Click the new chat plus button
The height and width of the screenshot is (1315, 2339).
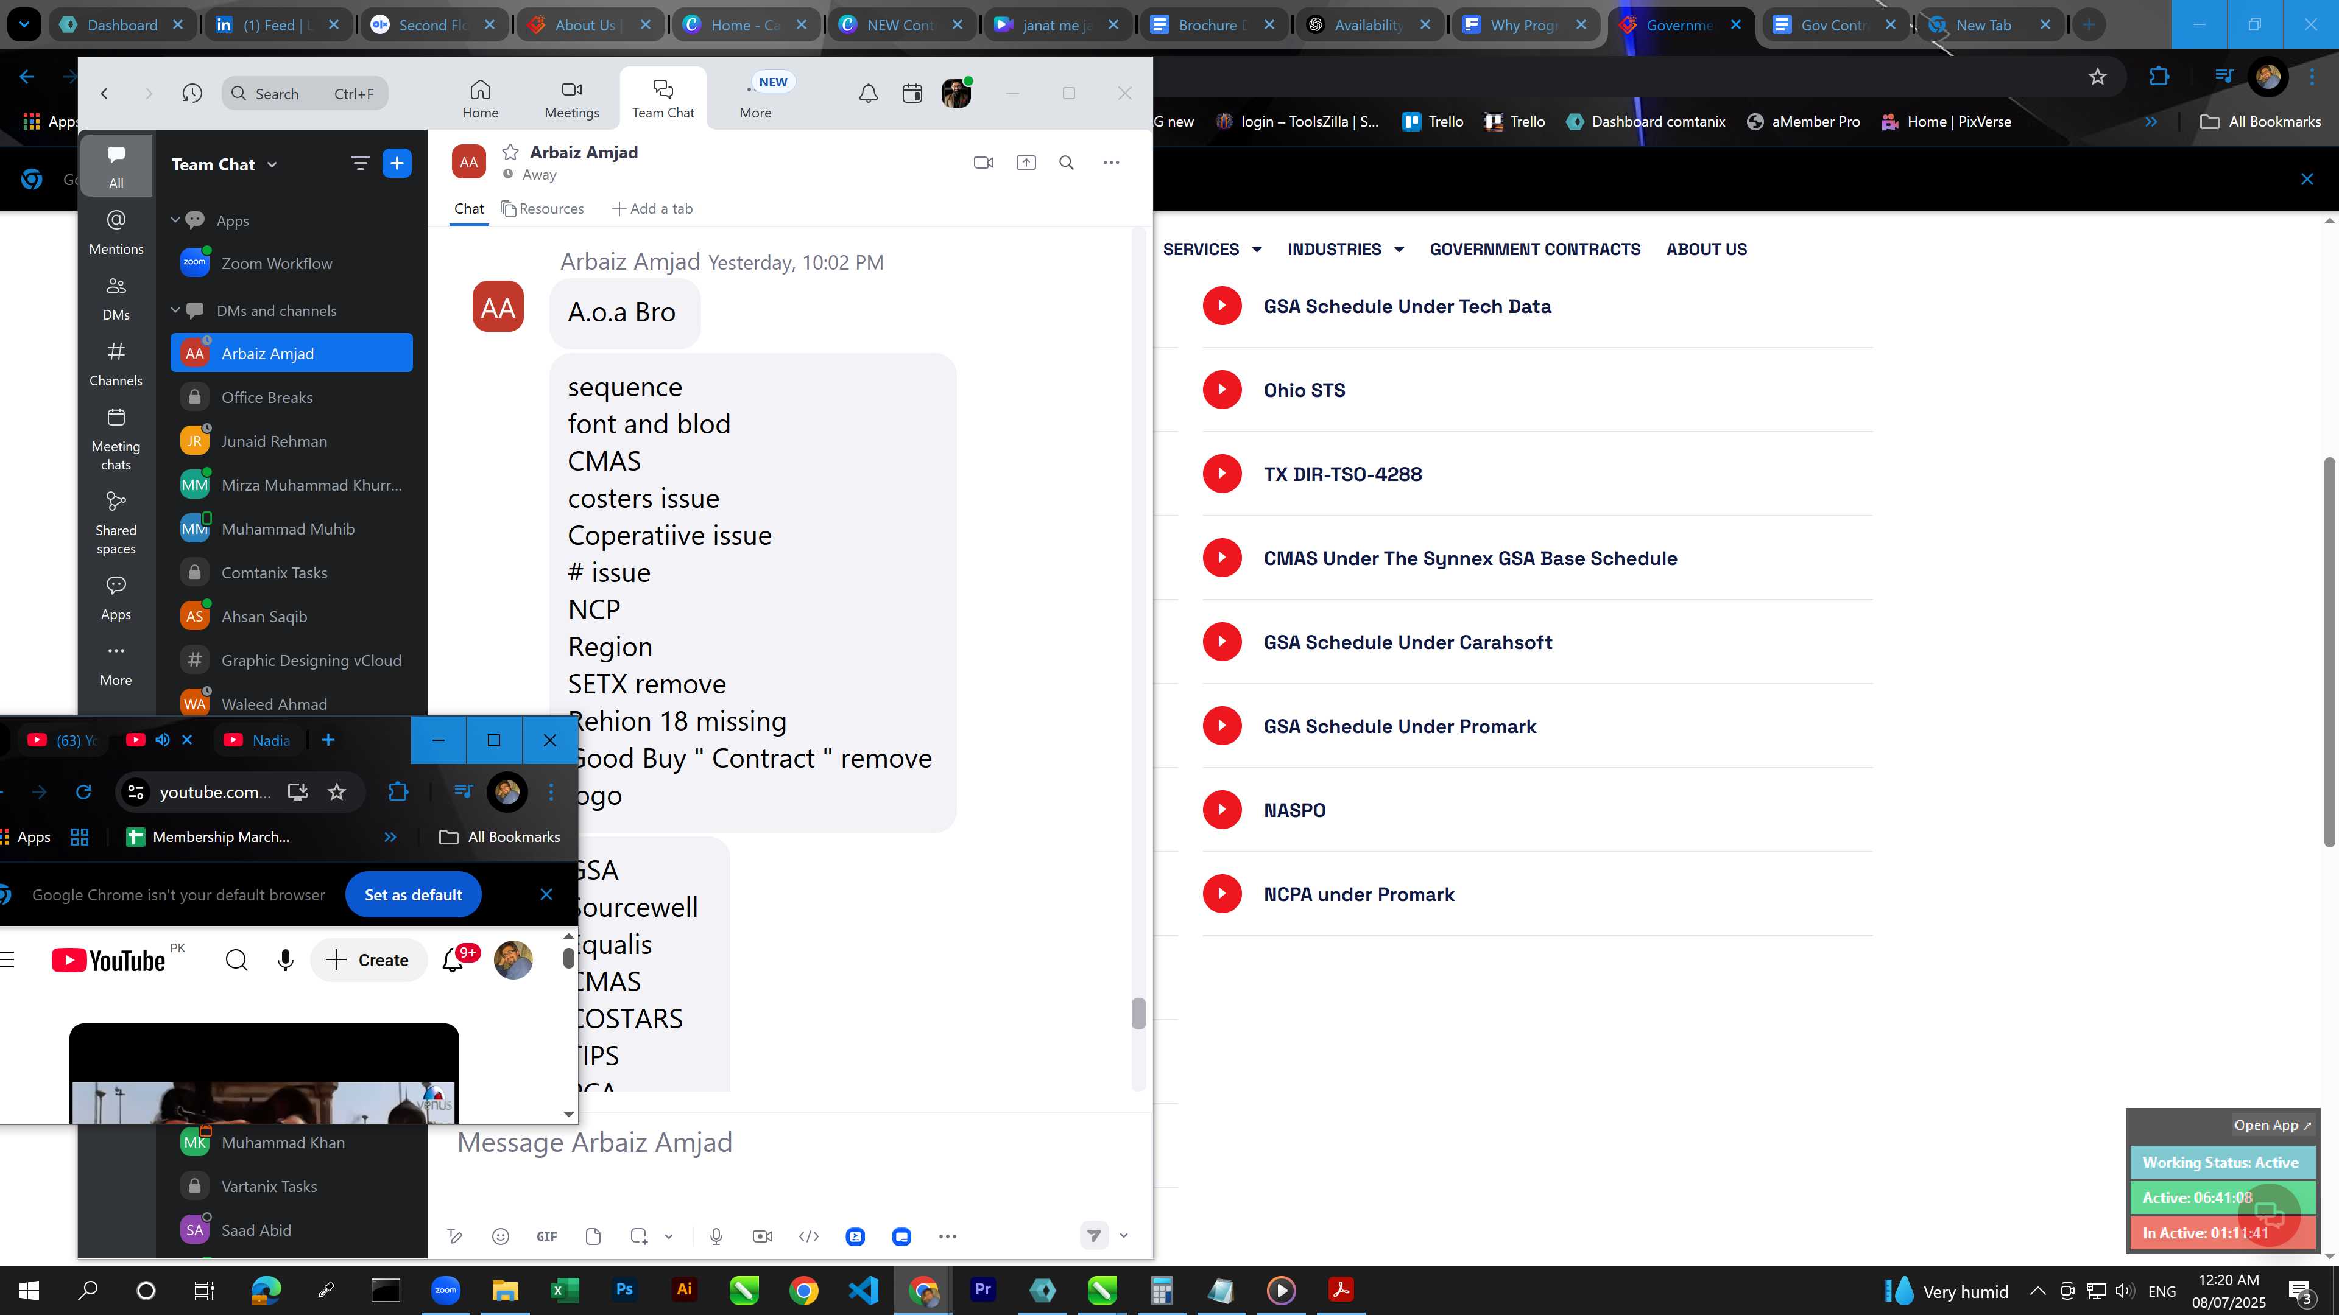[x=397, y=163]
